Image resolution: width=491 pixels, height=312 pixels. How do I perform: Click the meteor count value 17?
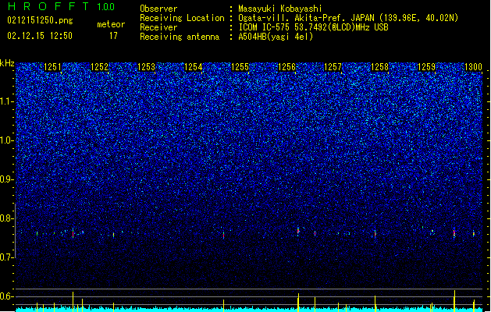[113, 36]
